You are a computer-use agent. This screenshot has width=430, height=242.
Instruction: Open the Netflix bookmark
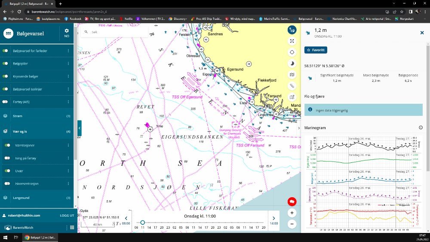[126, 19]
